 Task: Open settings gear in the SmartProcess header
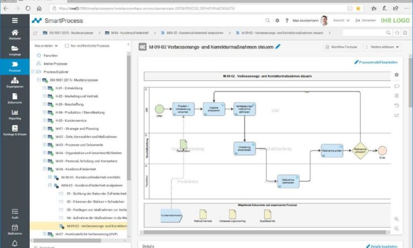277,20
